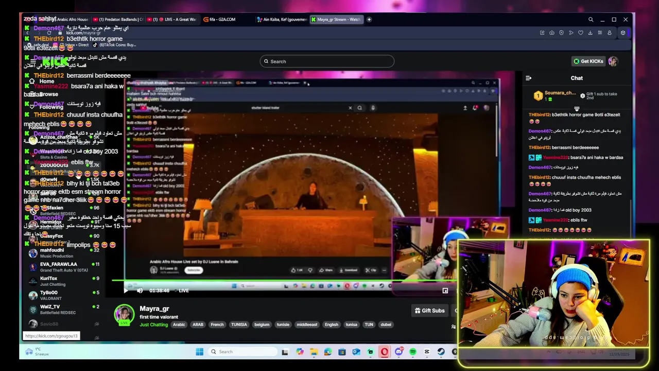The height and width of the screenshot is (371, 659).
Task: Open a new browser tab with plus
Action: tap(369, 20)
